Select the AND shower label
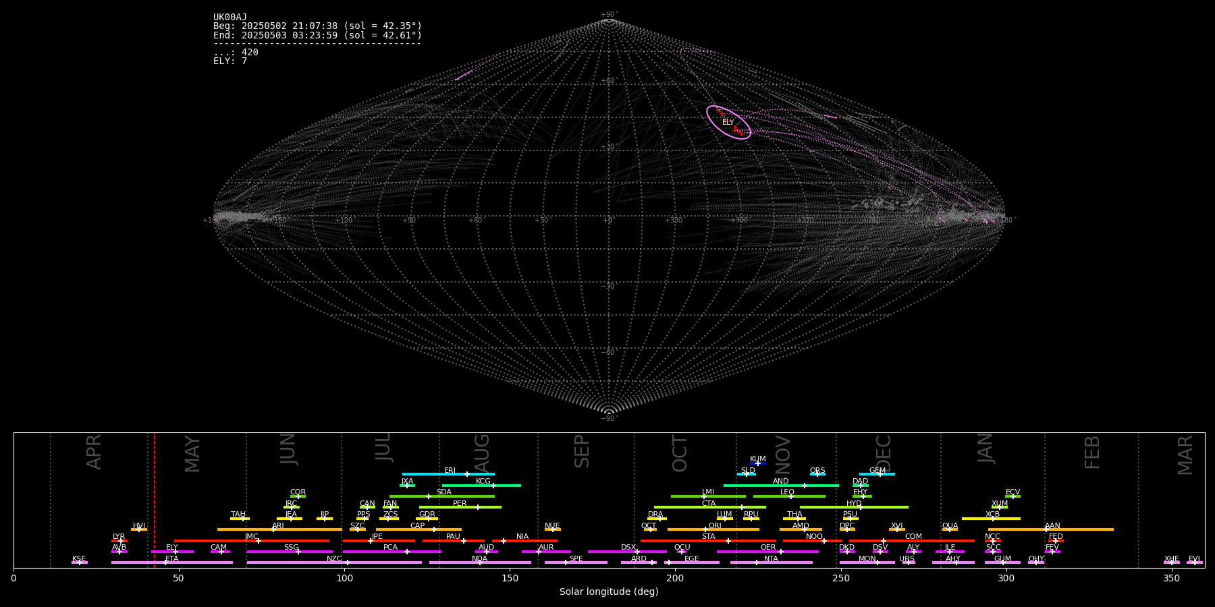Viewport: 1215px width, 607px height. (x=781, y=481)
